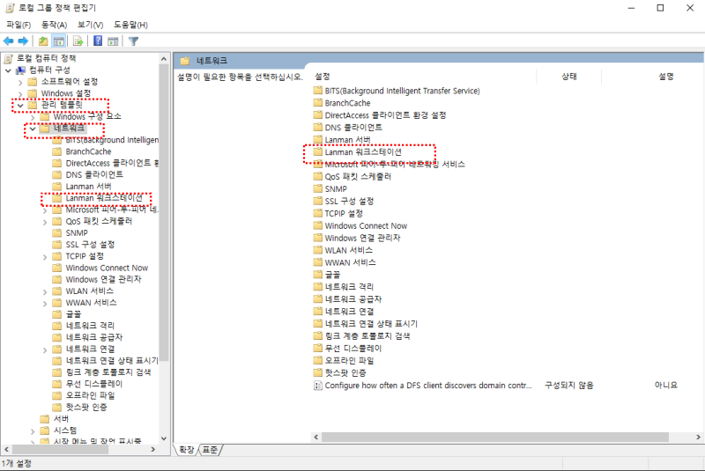Click the Forward arrow toolbar icon

click(23, 41)
